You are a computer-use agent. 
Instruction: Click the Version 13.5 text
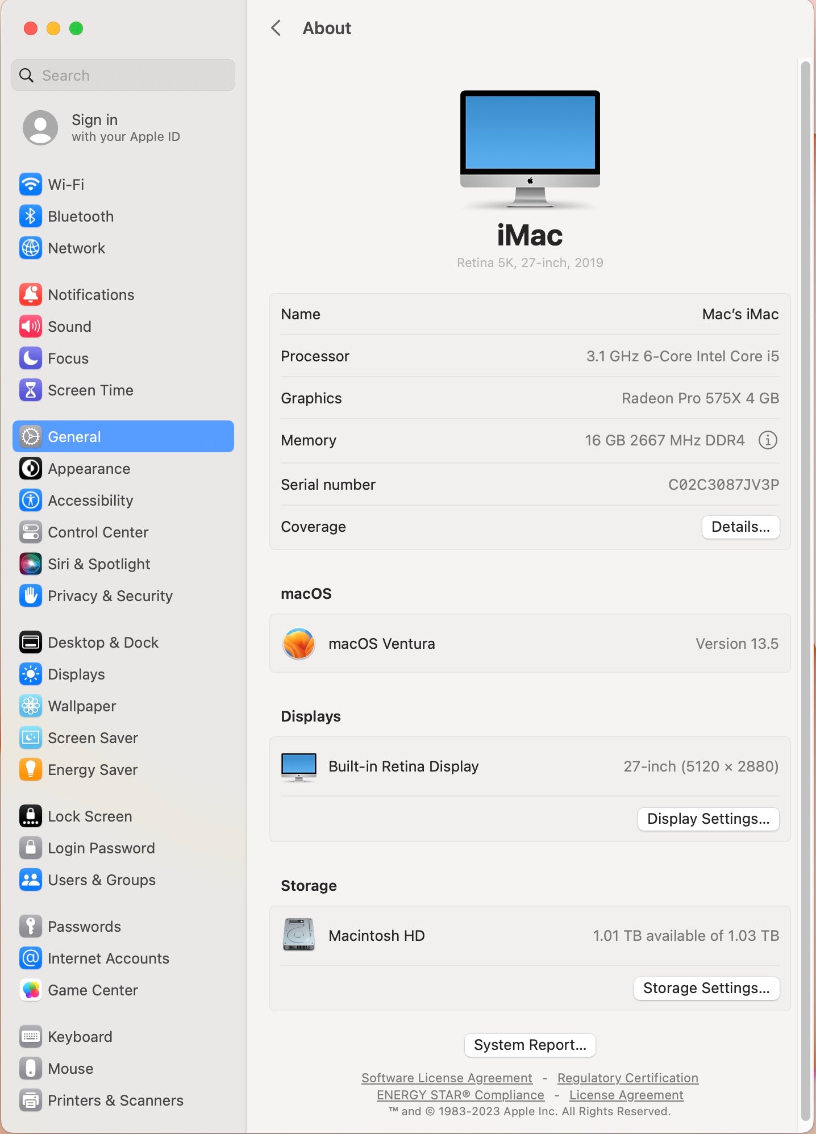pyautogui.click(x=737, y=644)
